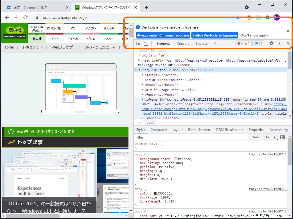Go back to previous page

[x=7, y=17]
